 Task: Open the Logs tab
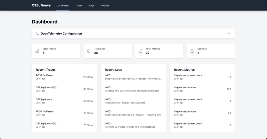point(92,6)
